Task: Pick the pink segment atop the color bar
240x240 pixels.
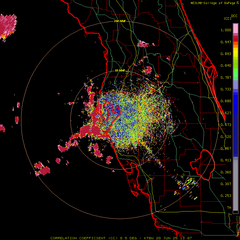Action: point(235,29)
